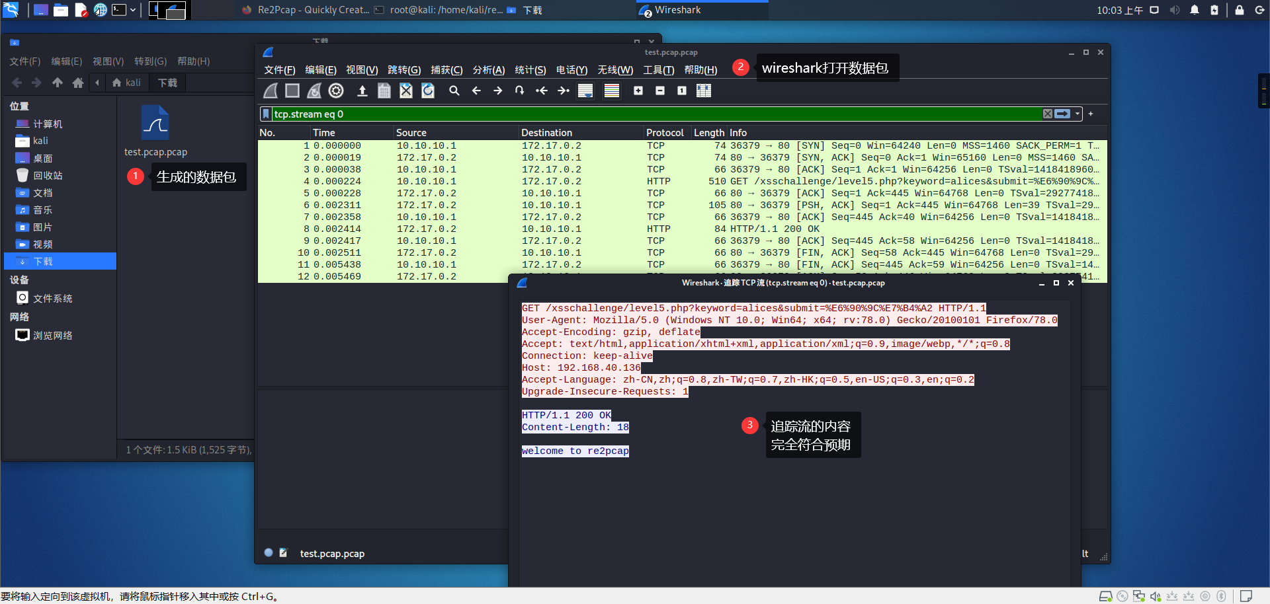Open a capture file via the upload arrow icon
The height and width of the screenshot is (604, 1270).
pos(362,91)
